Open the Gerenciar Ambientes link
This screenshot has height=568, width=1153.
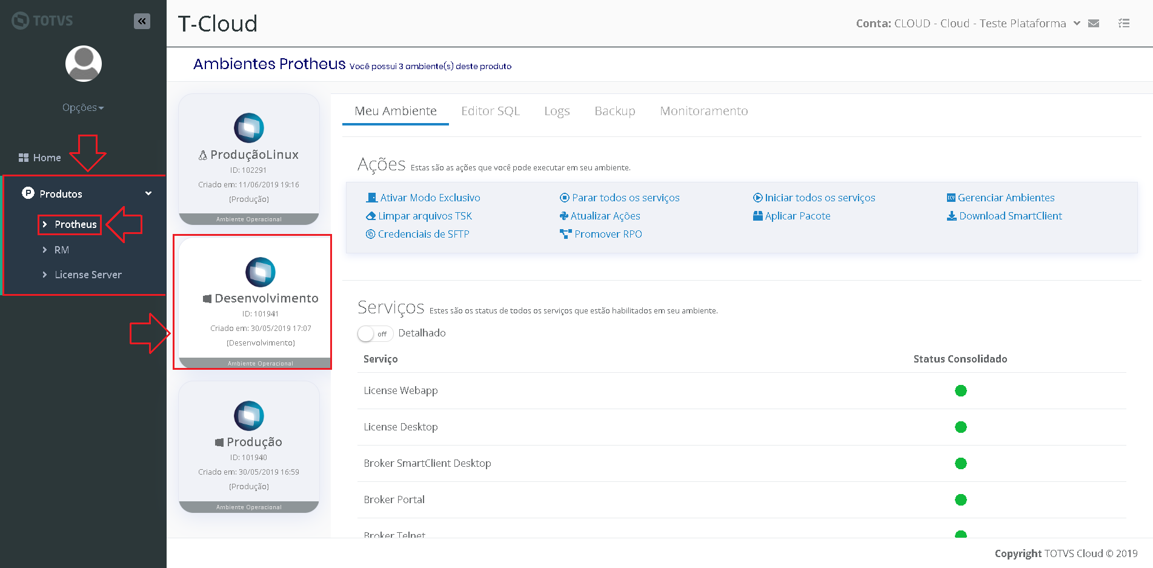(x=1006, y=198)
